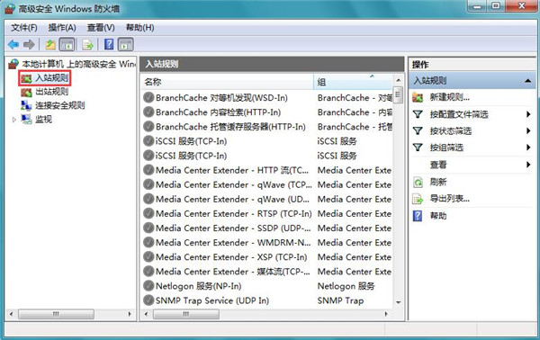This screenshot has width=540, height=340.
Task: Select Media Center Extender - SSDP rule
Action: point(233,228)
